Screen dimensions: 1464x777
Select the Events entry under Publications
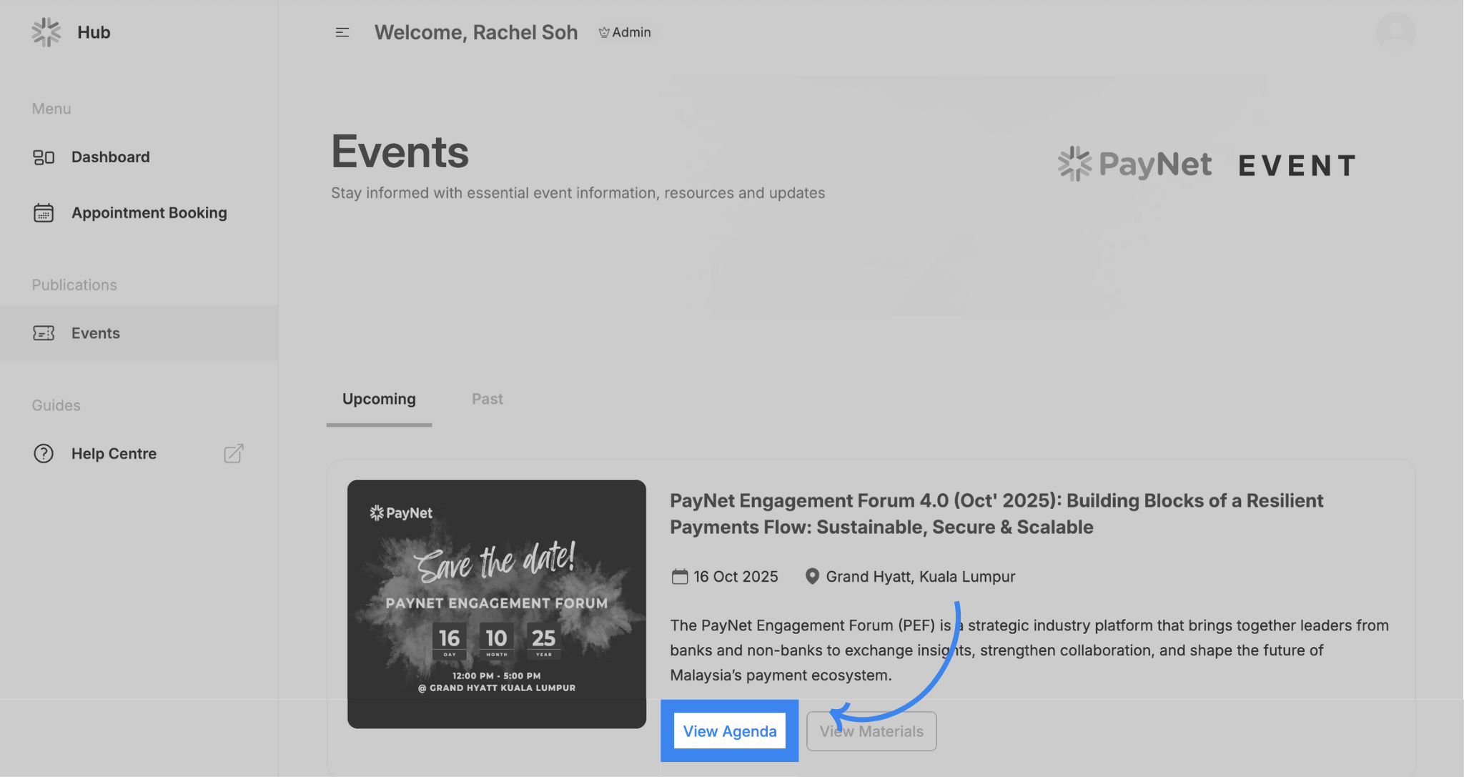click(95, 333)
